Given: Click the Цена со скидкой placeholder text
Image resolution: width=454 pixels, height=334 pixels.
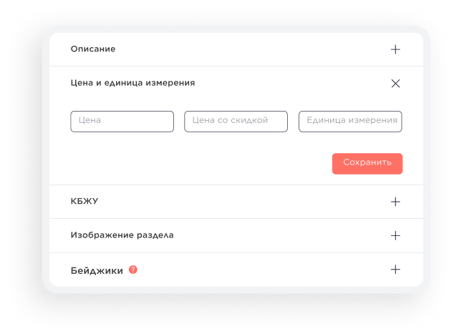Looking at the screenshot, I should click(230, 120).
